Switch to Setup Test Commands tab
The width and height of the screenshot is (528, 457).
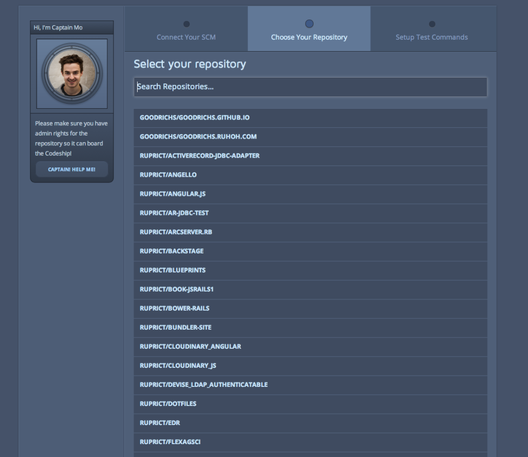pos(432,37)
